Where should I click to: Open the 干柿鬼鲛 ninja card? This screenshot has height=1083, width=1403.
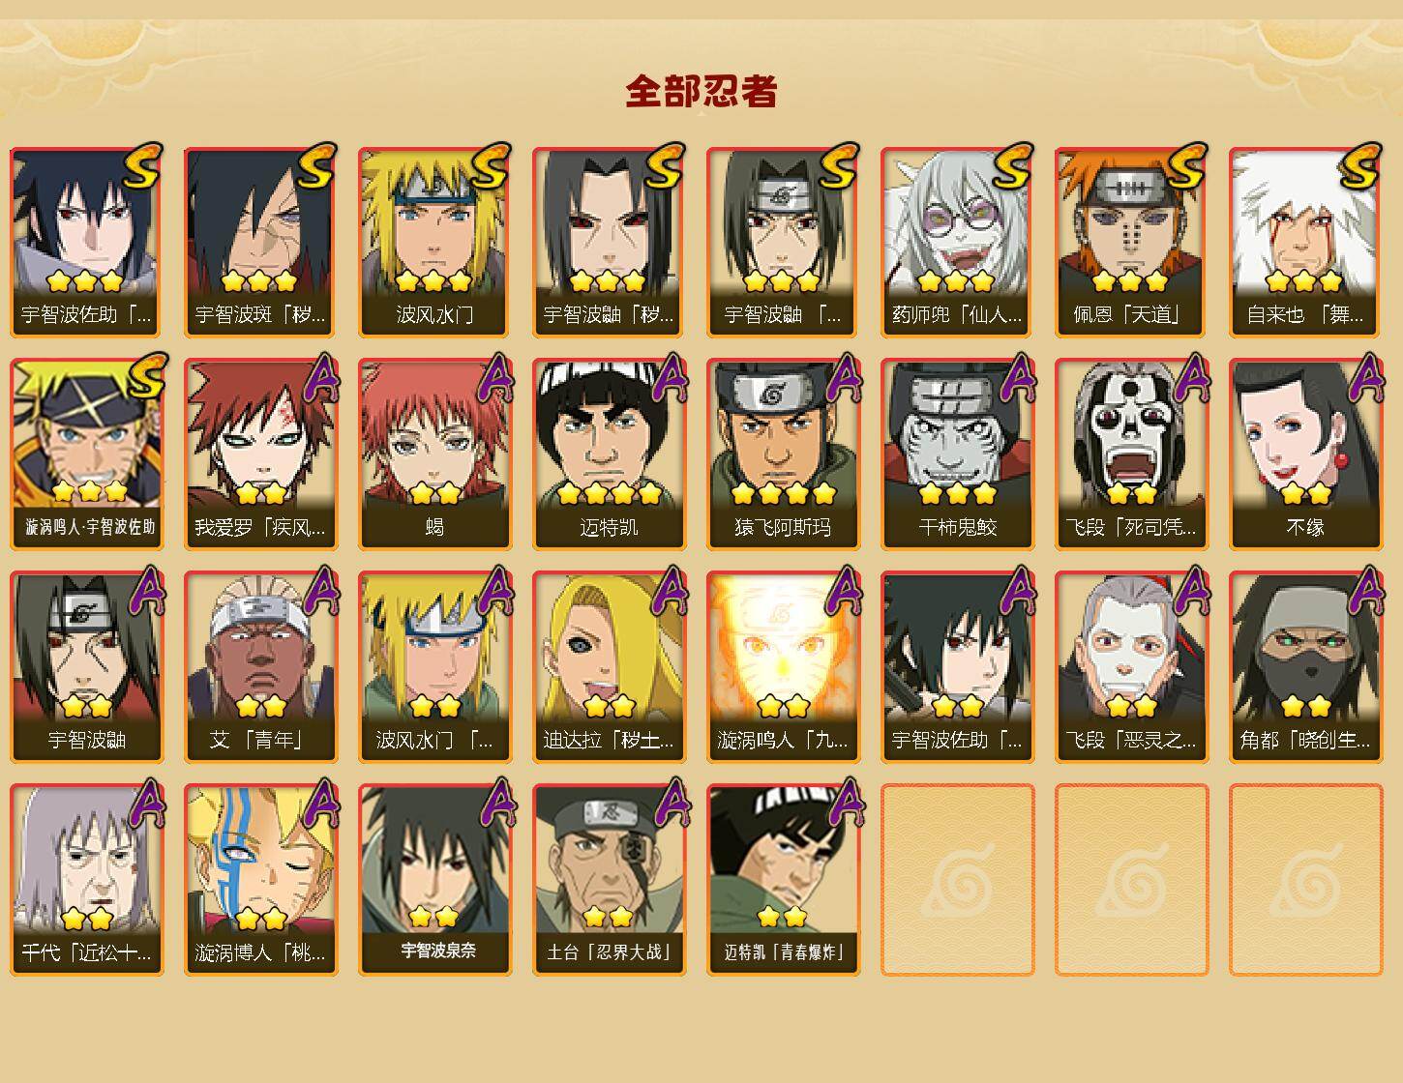point(957,454)
